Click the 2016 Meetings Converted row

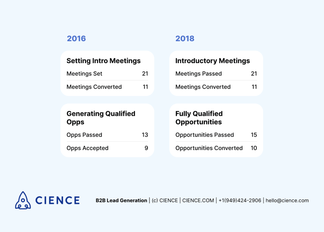tap(107, 87)
